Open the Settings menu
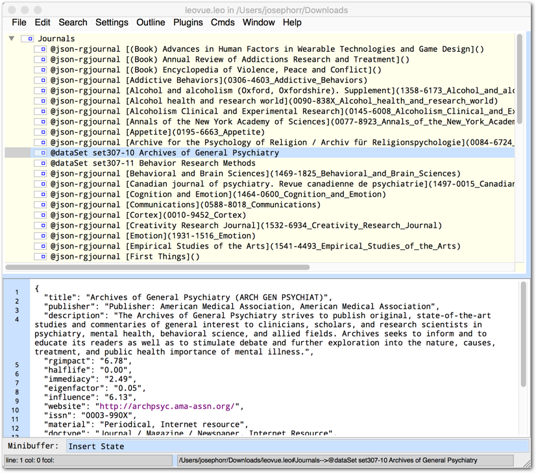The height and width of the screenshot is (473, 536). point(112,23)
